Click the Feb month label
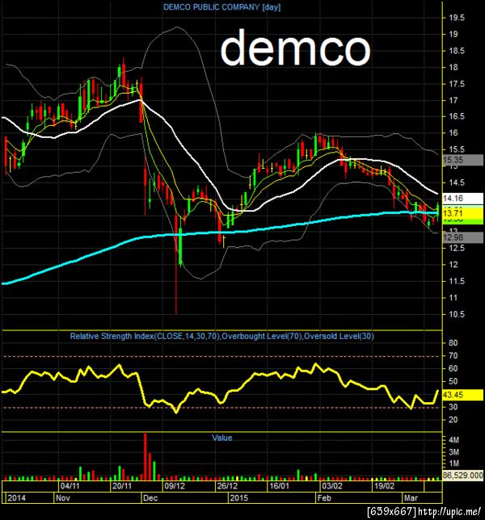Image resolution: width=485 pixels, height=520 pixels. 324,497
